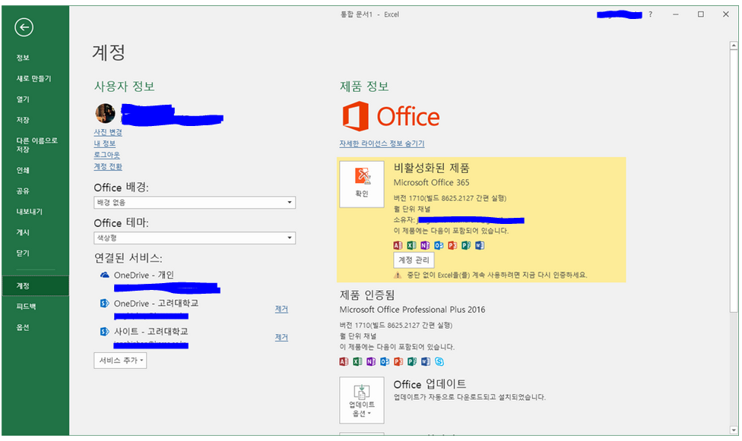742x441 pixels.
Task: Click the 비활성화된 제품 heading text
Action: [432, 168]
